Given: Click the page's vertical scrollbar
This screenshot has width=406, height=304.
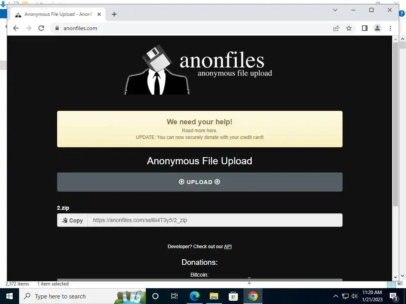Looking at the screenshot, I should pos(395,124).
